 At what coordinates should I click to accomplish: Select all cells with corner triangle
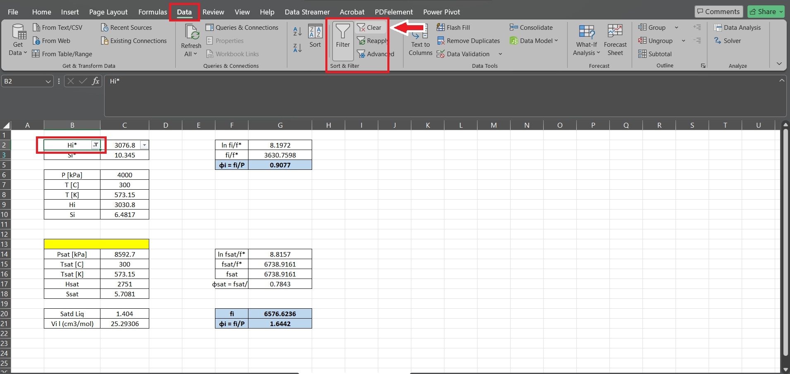(6, 125)
